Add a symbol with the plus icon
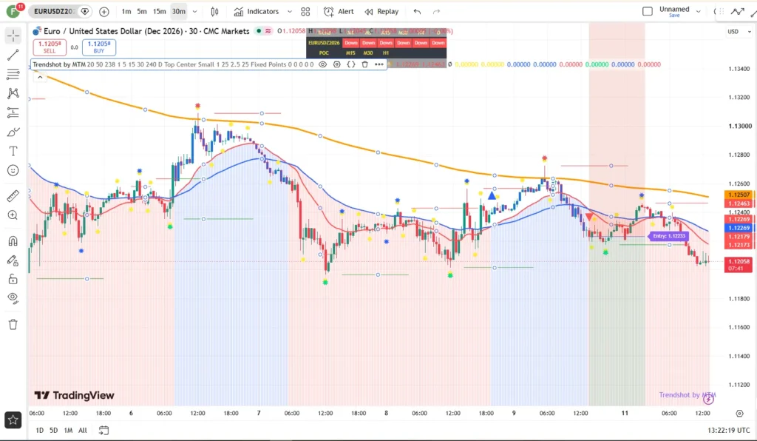This screenshot has height=441, width=757. tap(103, 12)
